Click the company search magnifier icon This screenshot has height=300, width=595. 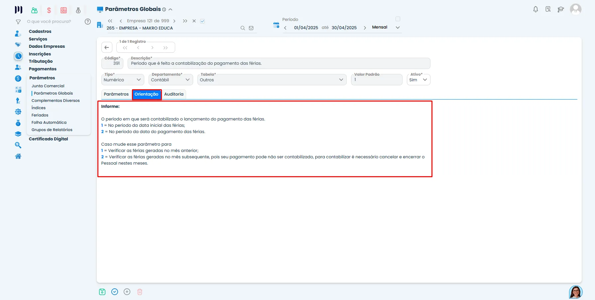[x=243, y=28]
